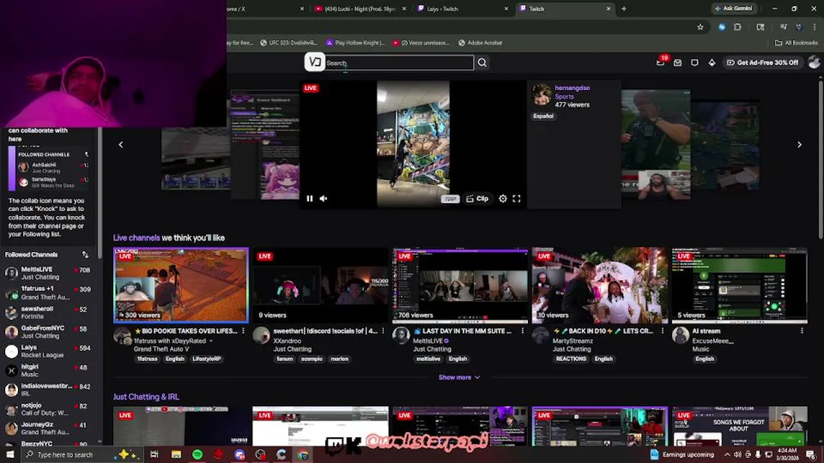Switch to Lucki - Night YouTube tab
Image resolution: width=824 pixels, height=463 pixels.
tap(360, 9)
